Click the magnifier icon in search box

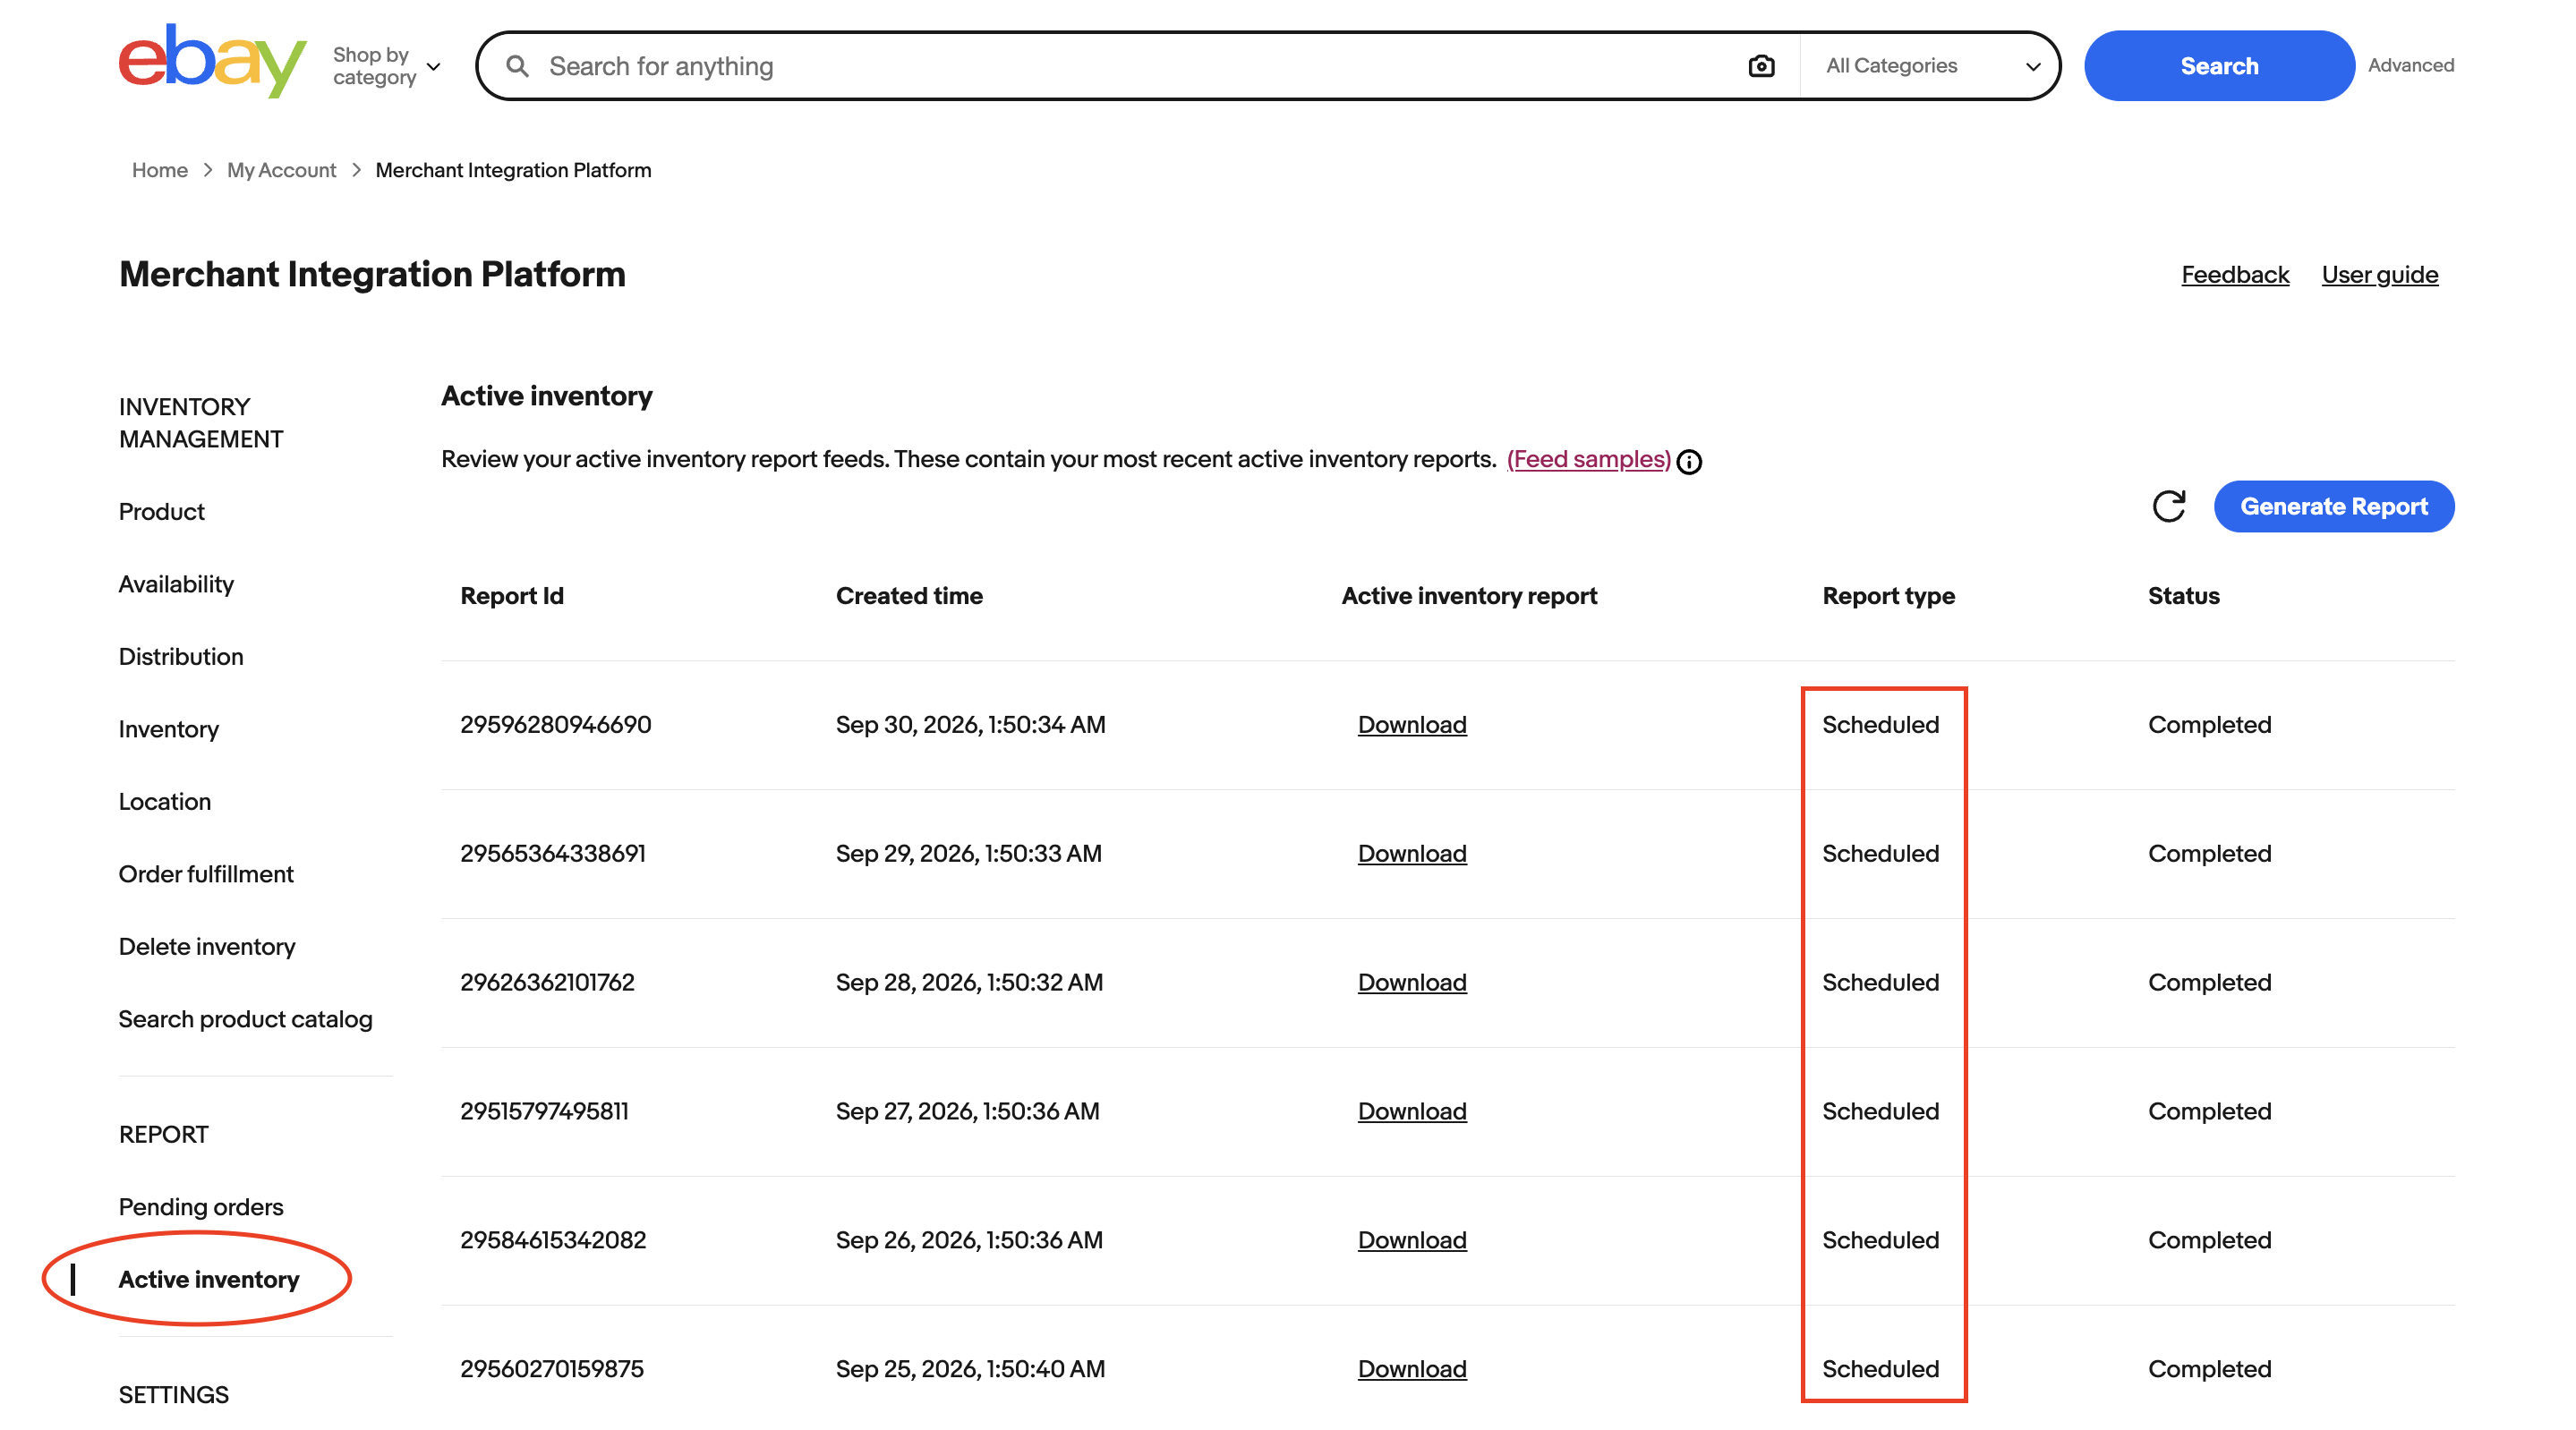coord(517,66)
